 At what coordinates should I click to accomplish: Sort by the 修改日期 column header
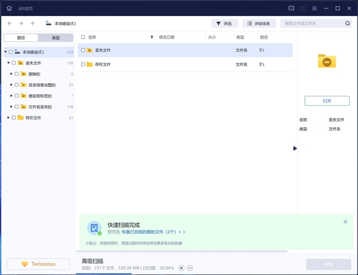(166, 37)
